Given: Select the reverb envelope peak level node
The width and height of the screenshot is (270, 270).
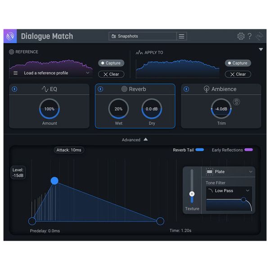Looking at the screenshot, I should tap(54, 181).
